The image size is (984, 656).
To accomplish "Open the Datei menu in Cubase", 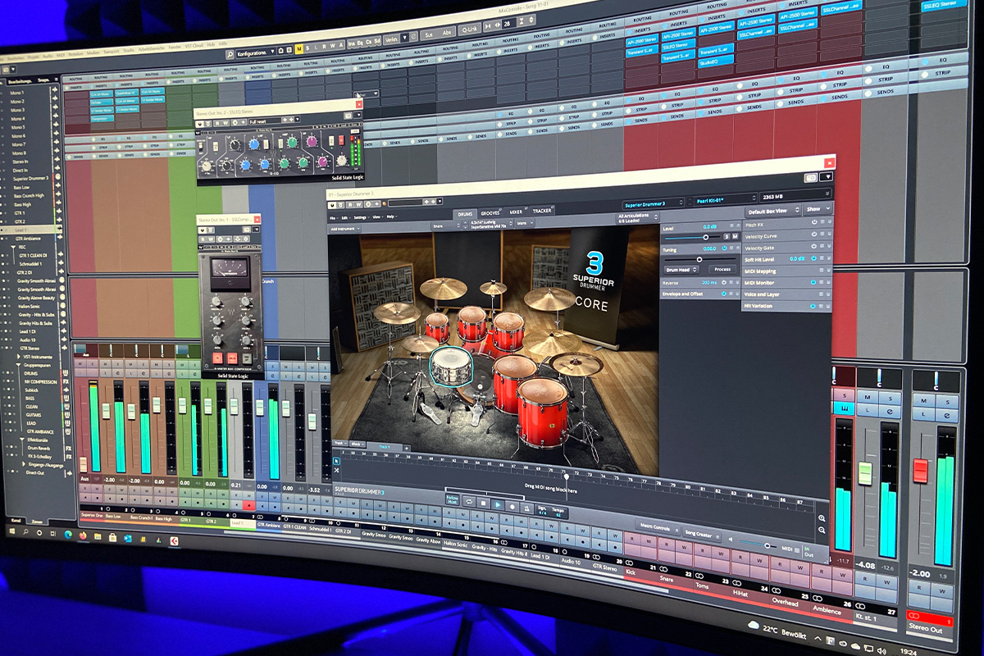I will [x=3, y=59].
